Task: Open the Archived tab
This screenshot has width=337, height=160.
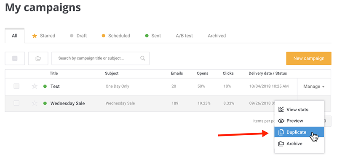Action: tap(217, 36)
